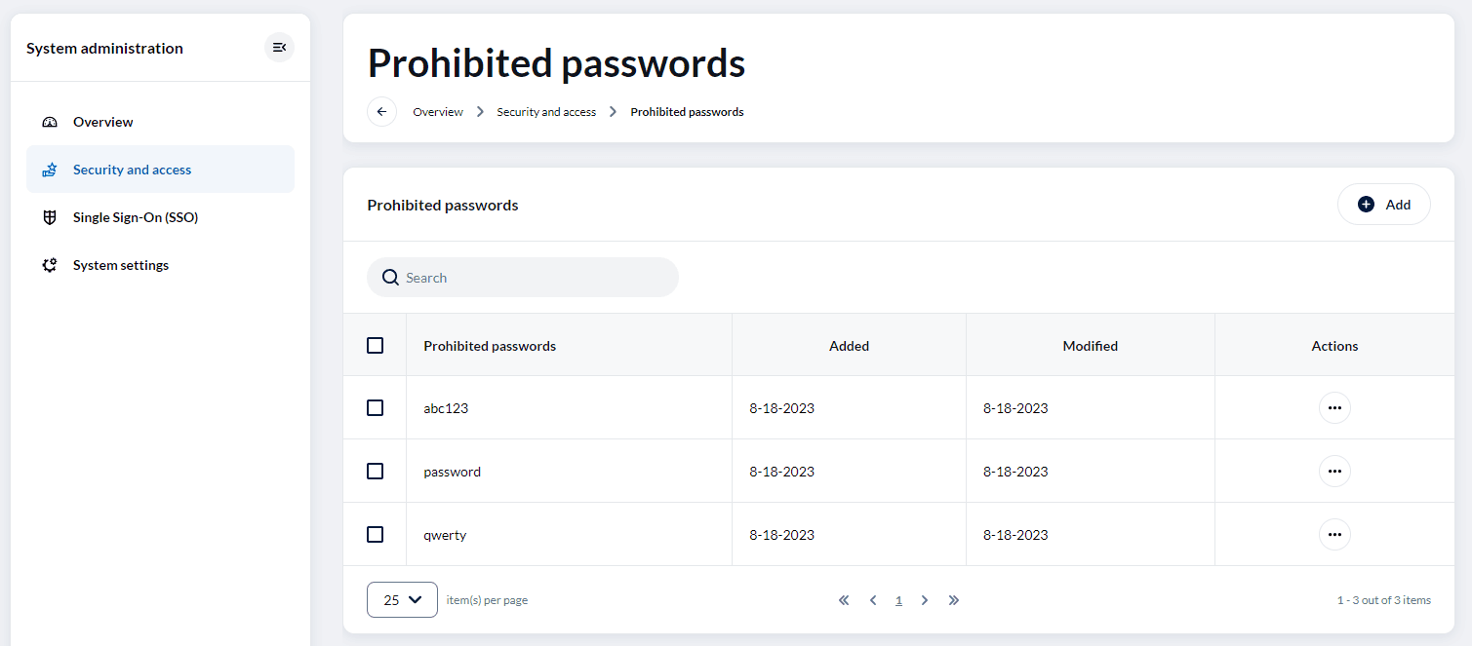Click the '1 - 3 out of 3 items' text
This screenshot has width=1472, height=646.
point(1383,600)
